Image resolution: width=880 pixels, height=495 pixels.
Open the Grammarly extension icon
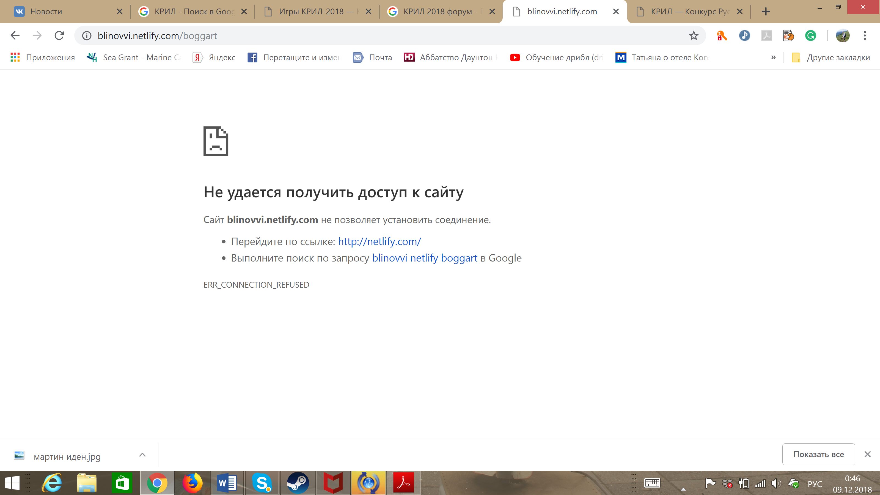coord(811,35)
